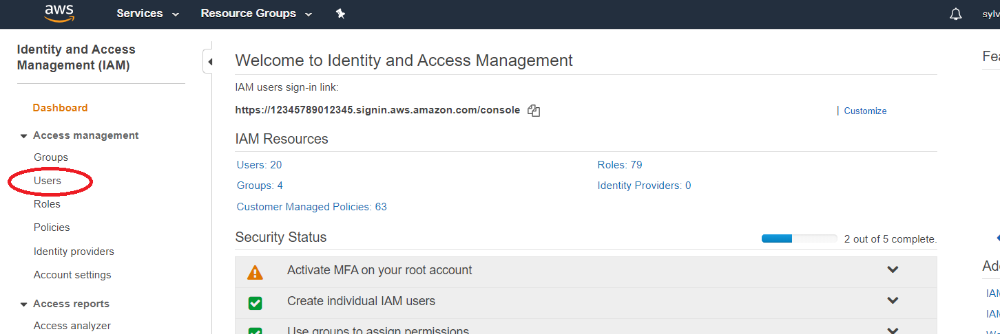Viewport: 1000px width, 334px height.
Task: Expand the Create individual IAM users row
Action: pyautogui.click(x=893, y=301)
